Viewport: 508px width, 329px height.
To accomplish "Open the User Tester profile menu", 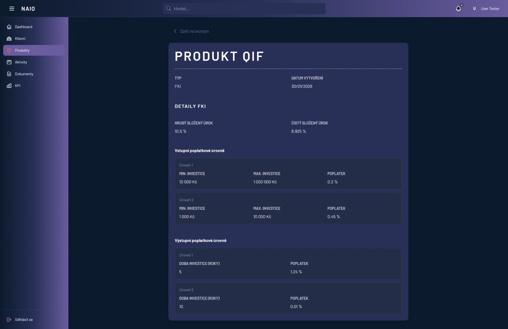I will coord(490,9).
